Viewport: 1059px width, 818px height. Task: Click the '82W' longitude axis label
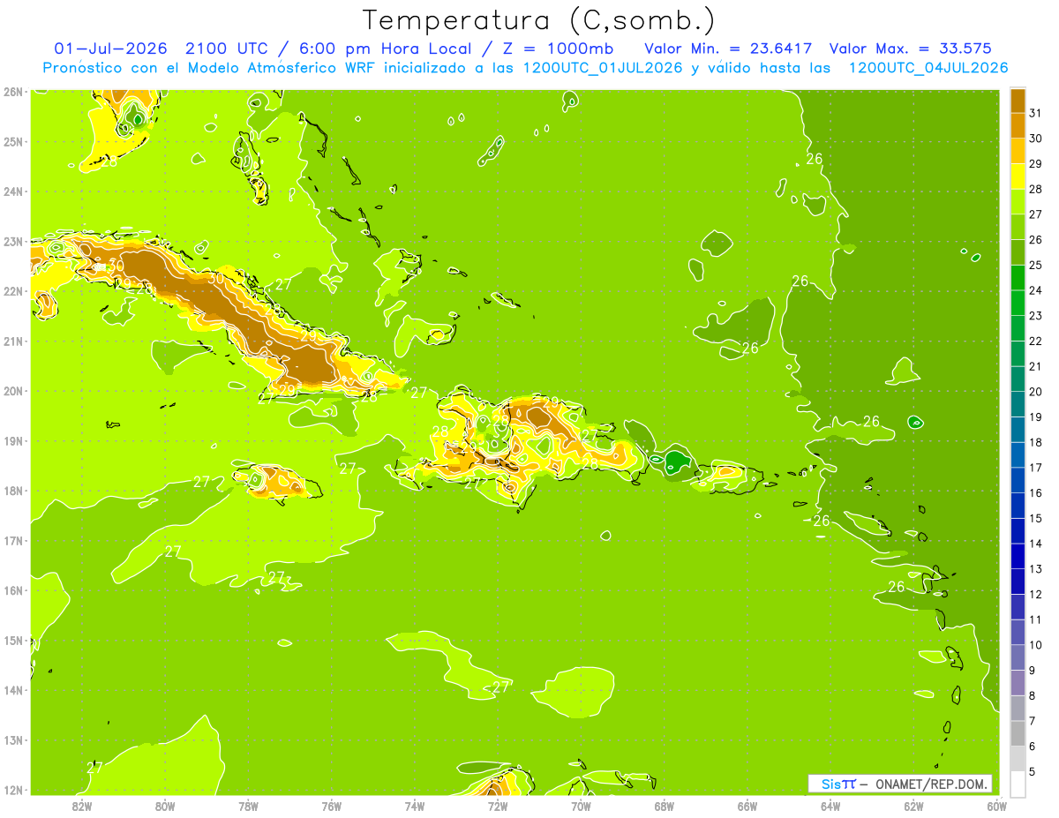pyautogui.click(x=82, y=806)
